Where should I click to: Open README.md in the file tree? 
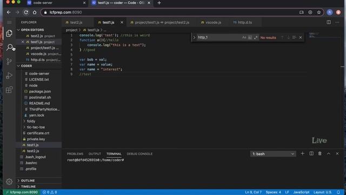(x=39, y=103)
